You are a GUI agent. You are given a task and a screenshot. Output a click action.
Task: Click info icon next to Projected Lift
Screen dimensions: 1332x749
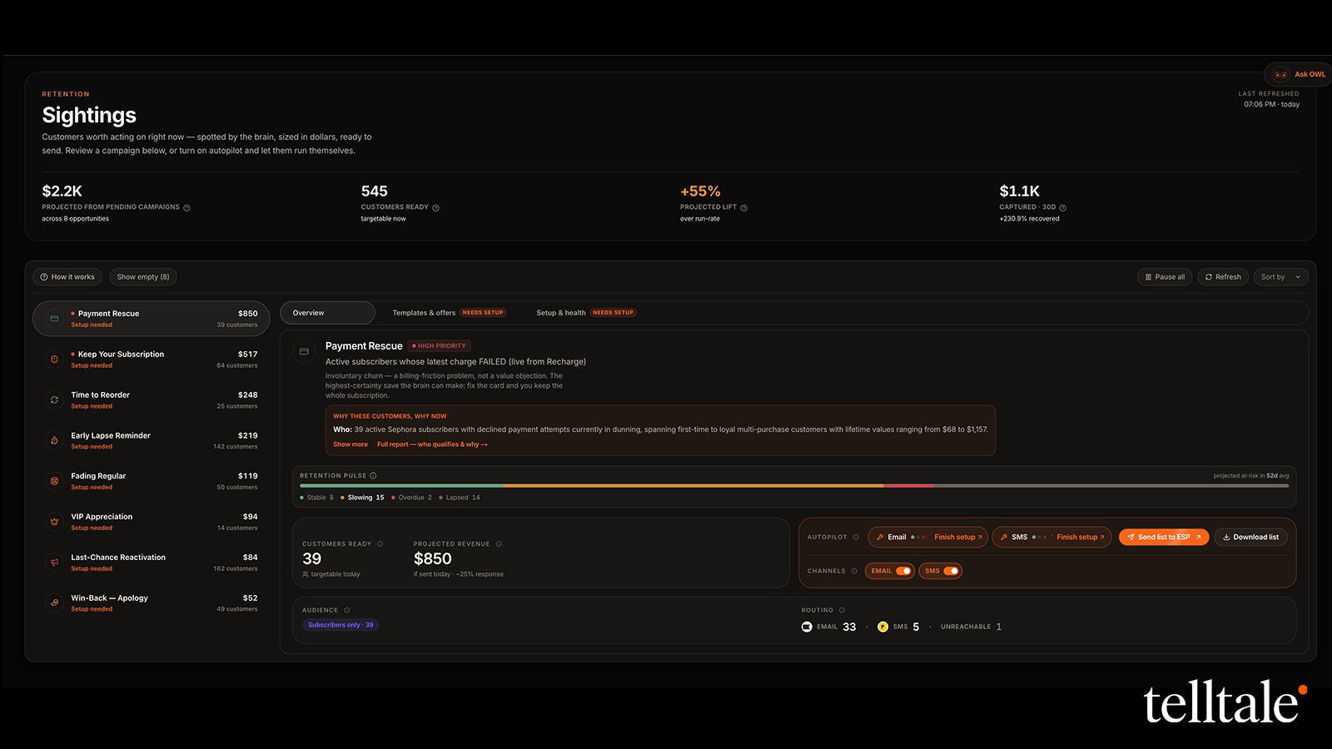pyautogui.click(x=744, y=208)
